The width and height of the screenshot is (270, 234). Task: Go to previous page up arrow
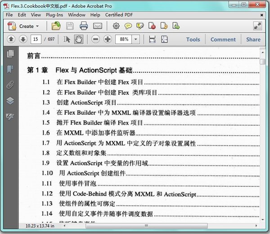(11, 39)
